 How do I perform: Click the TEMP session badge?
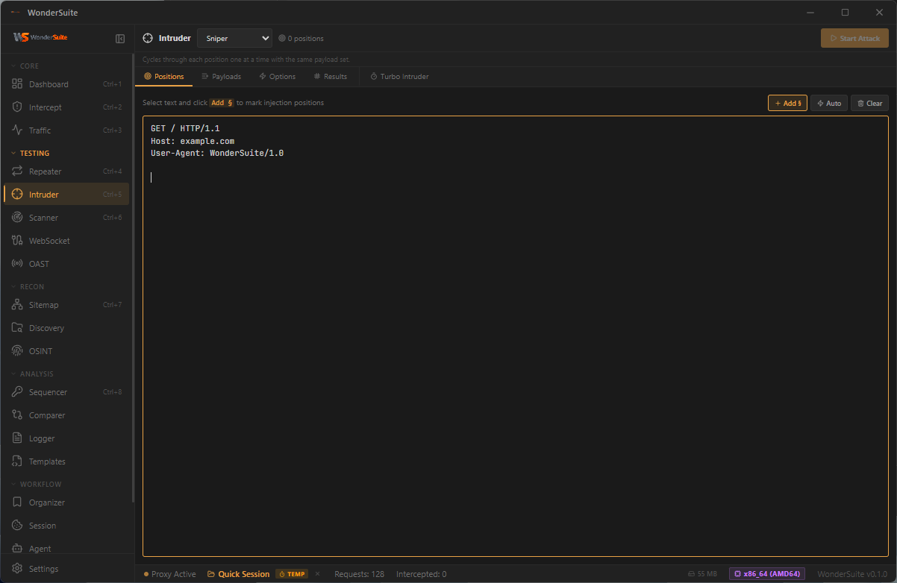(292, 574)
